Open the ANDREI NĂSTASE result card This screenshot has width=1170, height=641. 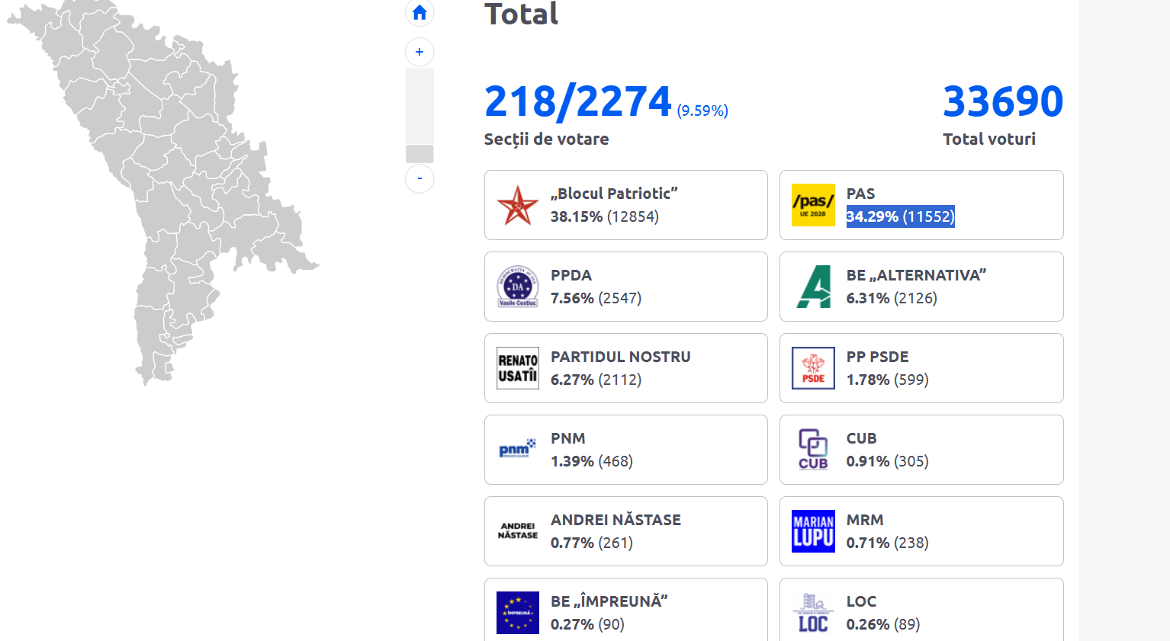click(x=625, y=531)
